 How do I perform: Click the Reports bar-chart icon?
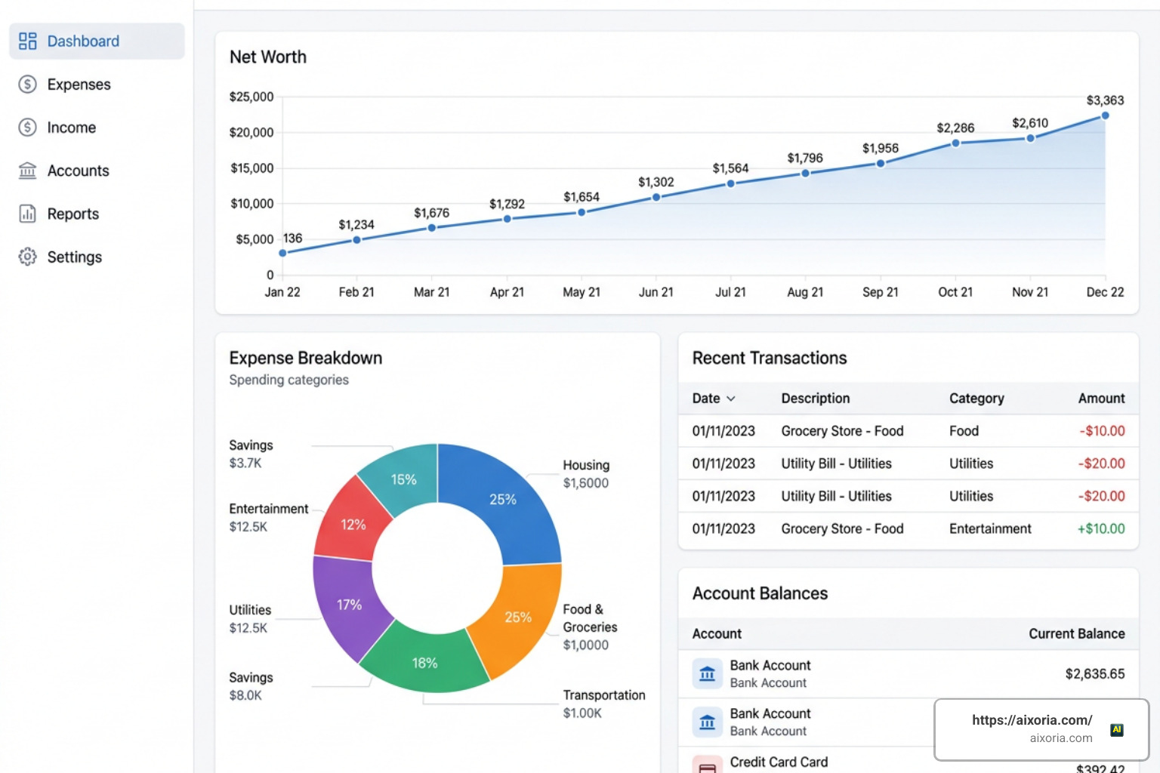tap(27, 214)
